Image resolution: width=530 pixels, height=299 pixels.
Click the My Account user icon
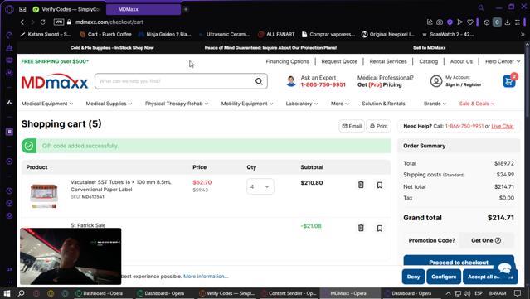pyautogui.click(x=436, y=81)
